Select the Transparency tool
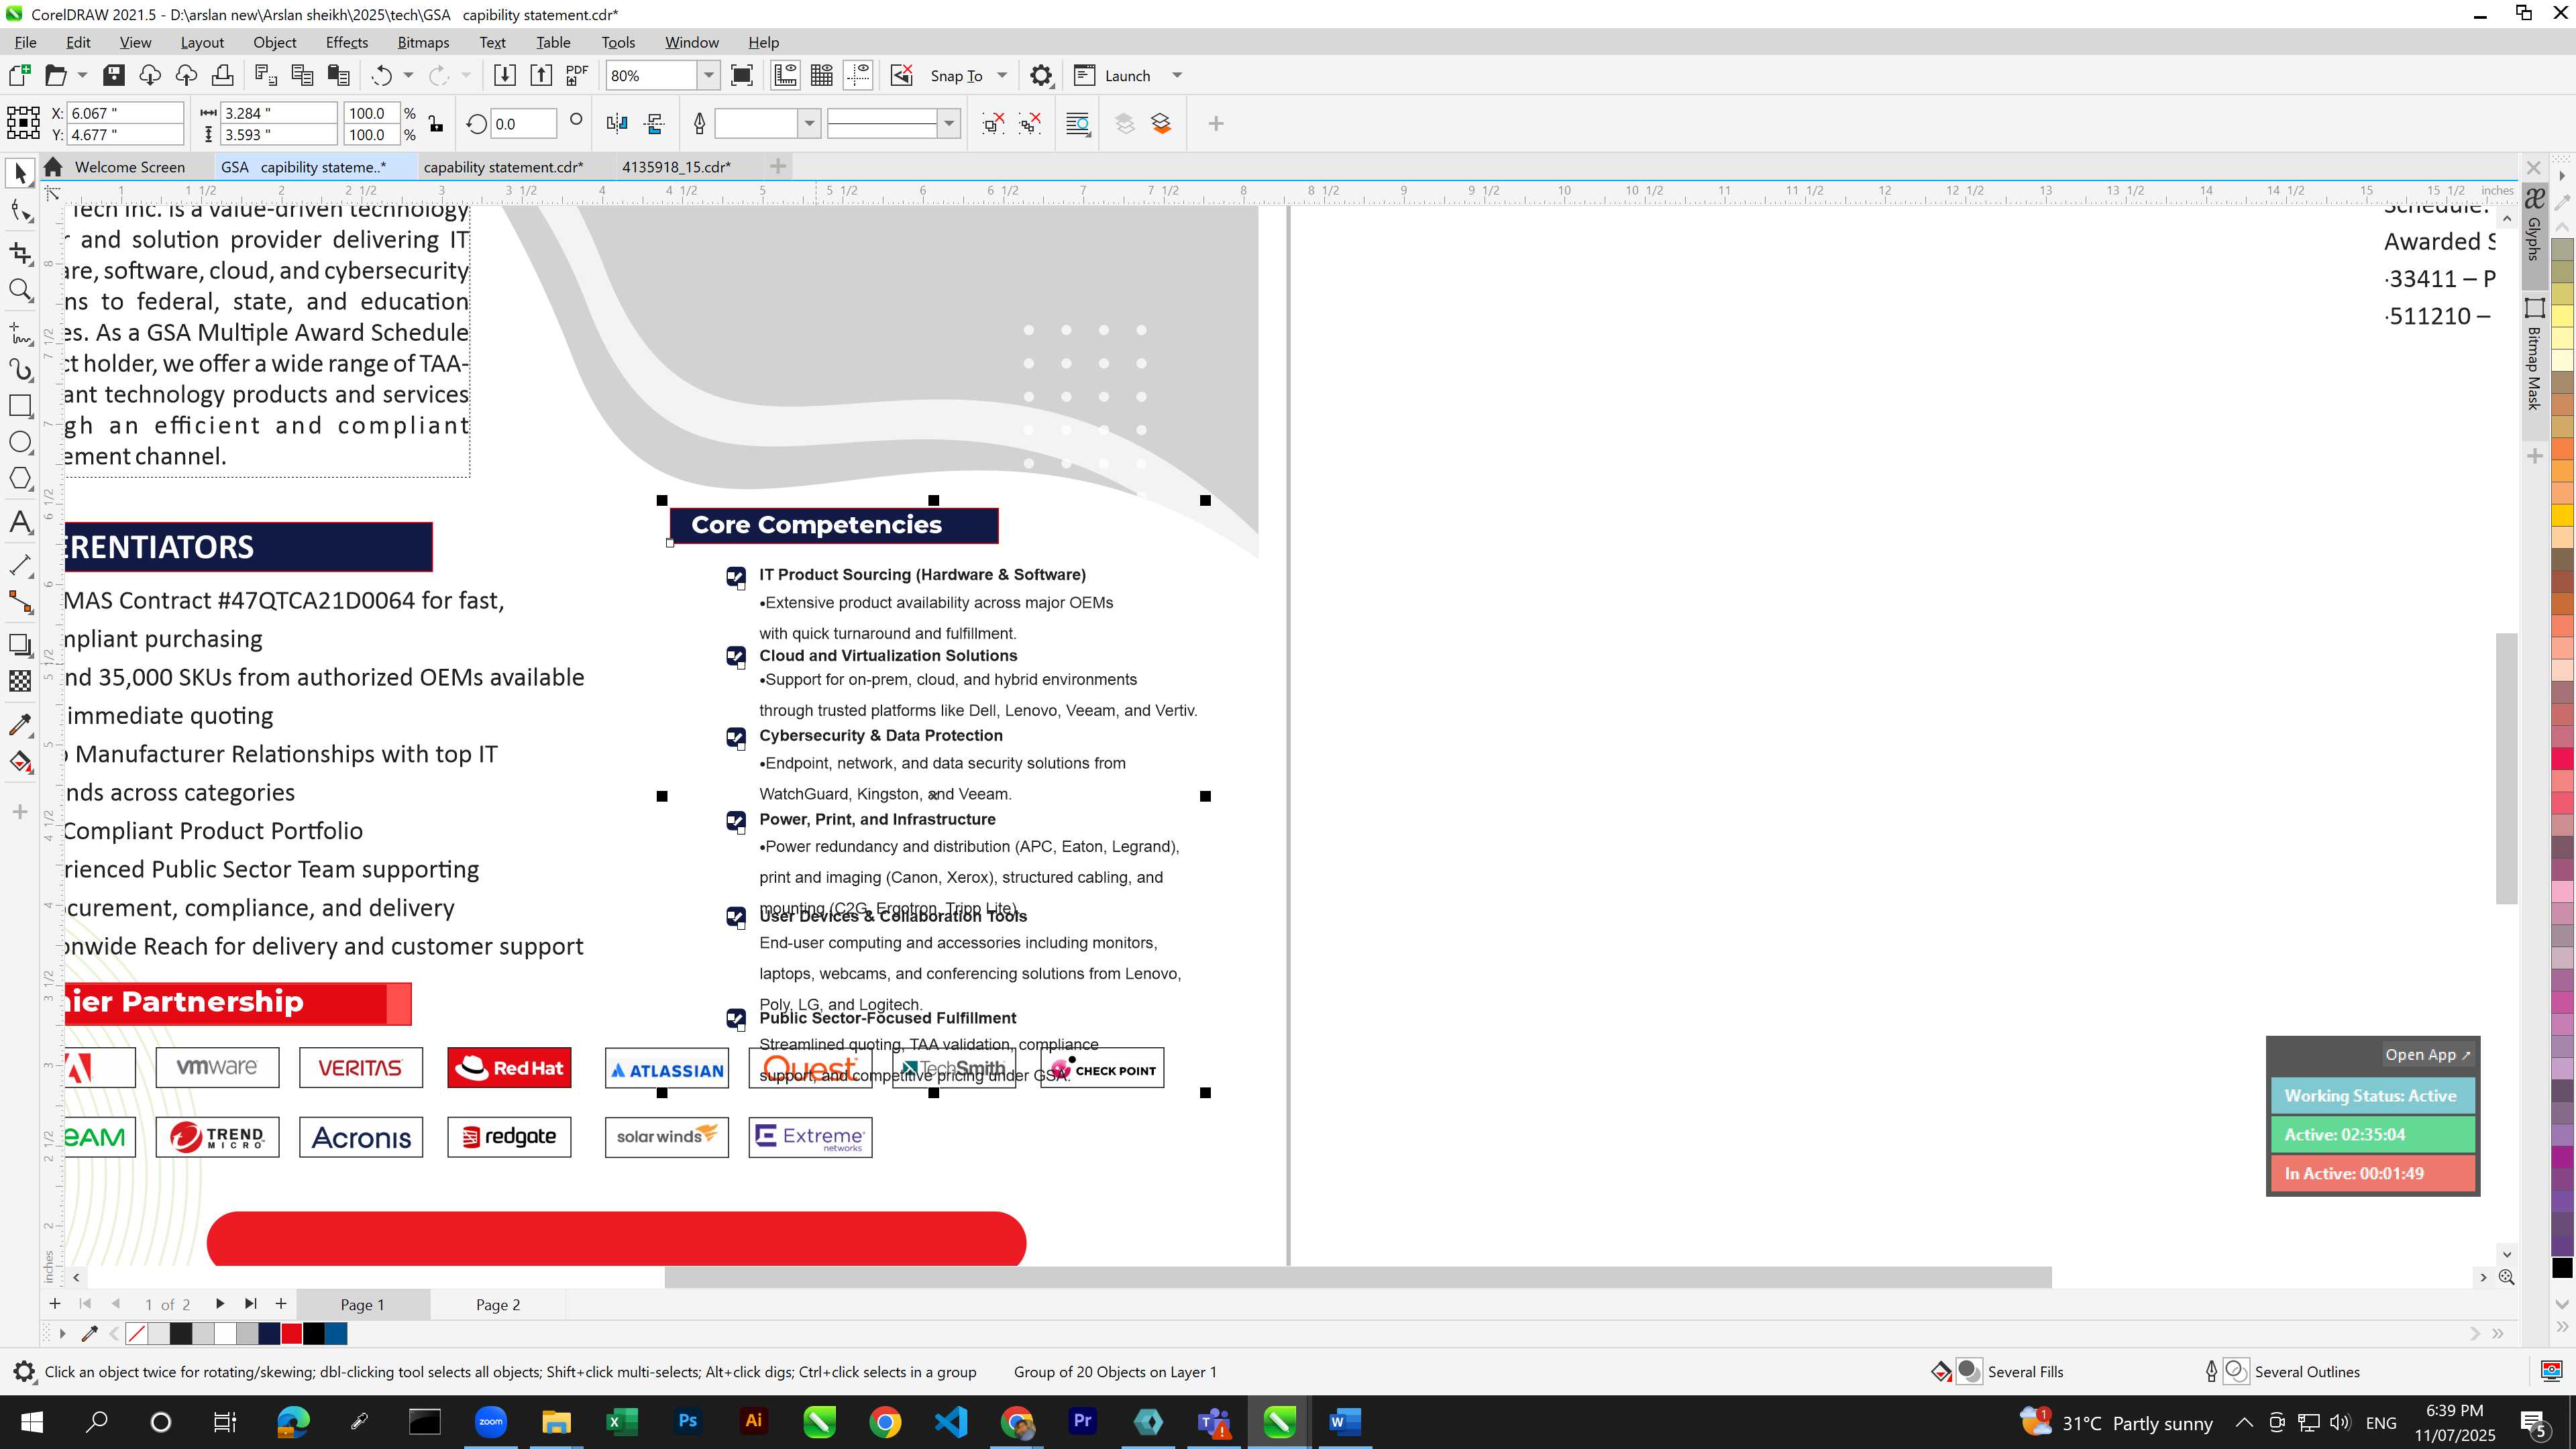The image size is (2576, 1449). point(20,681)
